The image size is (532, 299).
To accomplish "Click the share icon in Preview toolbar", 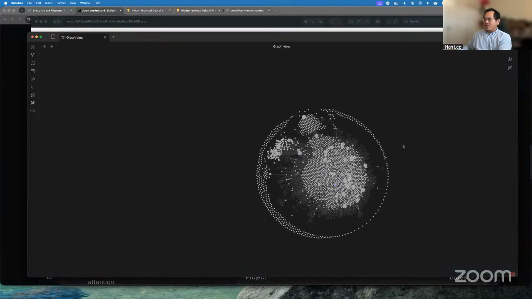I will coord(396,22).
